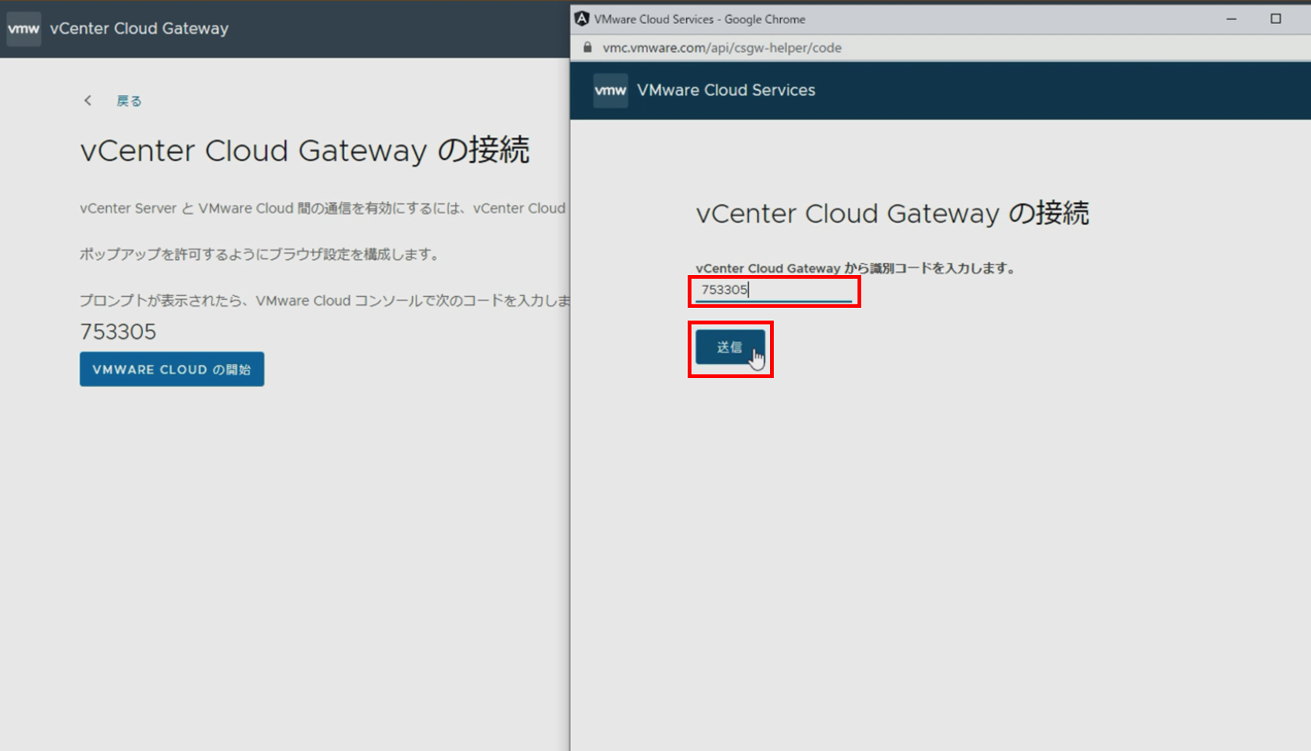The width and height of the screenshot is (1311, 751).
Task: Click the VMWARE CLOUD の開始 button
Action: [x=172, y=369]
